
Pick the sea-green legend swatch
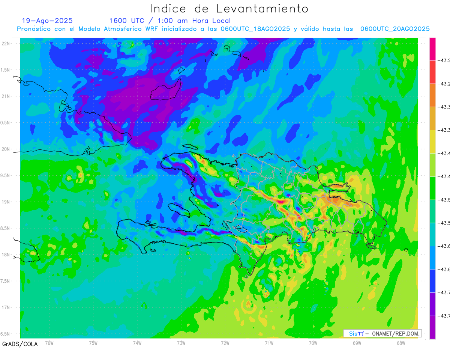(x=432, y=211)
